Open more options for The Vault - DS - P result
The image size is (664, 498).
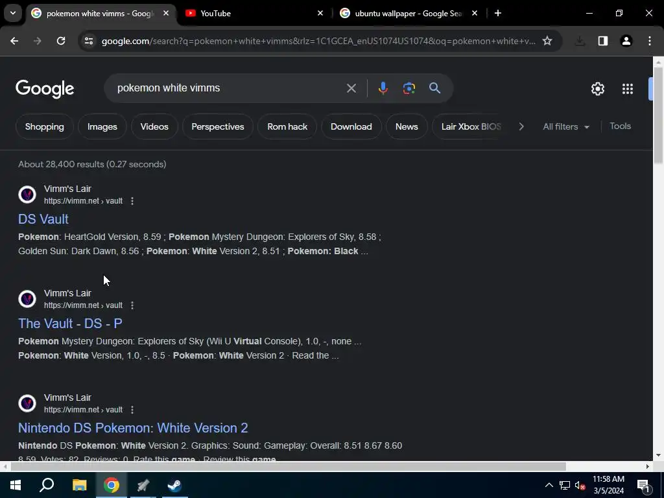[x=132, y=305]
